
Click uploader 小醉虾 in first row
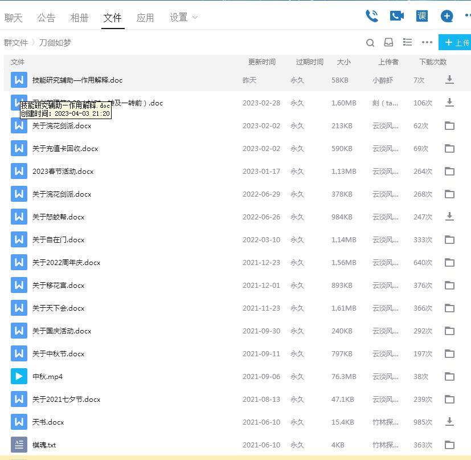click(382, 80)
